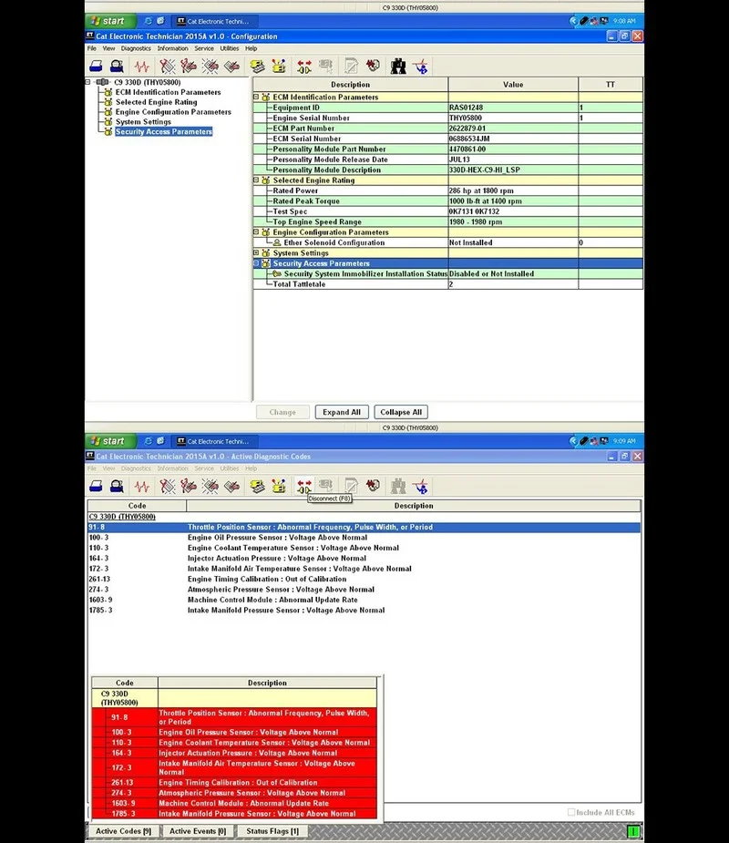Click Cat Electronic Techni... button on upper taskbar
The height and width of the screenshot is (843, 729).
(214, 21)
